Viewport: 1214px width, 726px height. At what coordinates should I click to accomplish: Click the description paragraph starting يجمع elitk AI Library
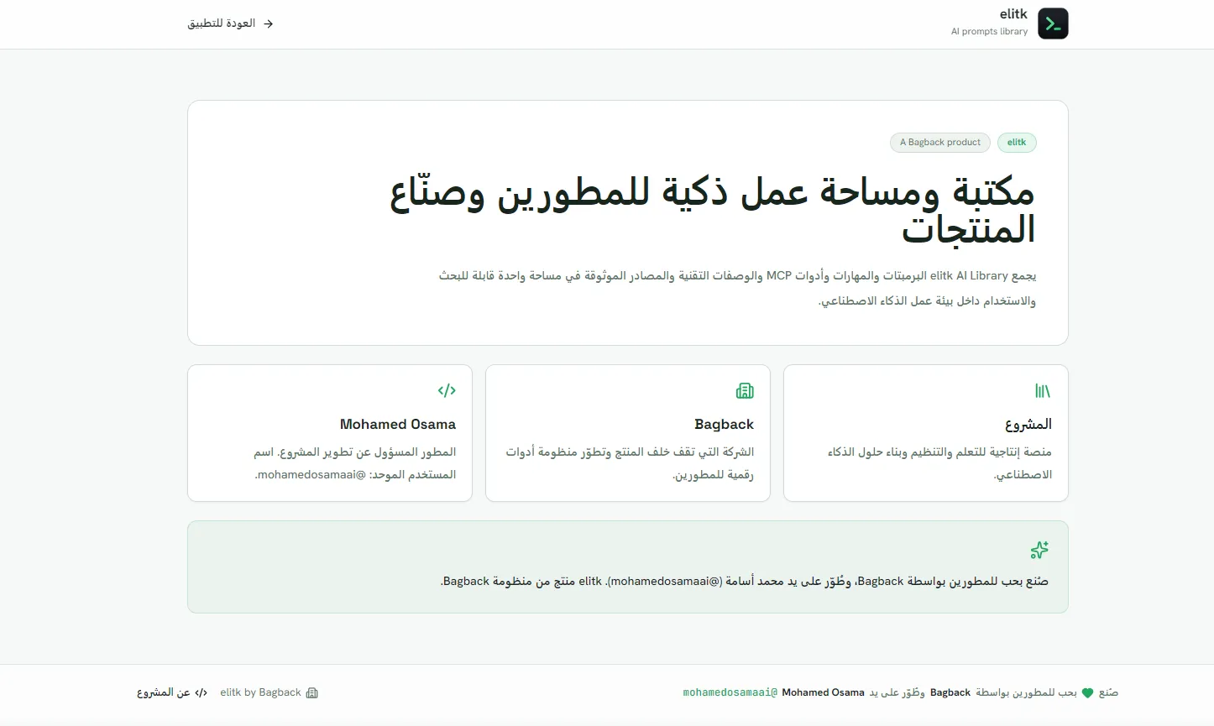coord(737,288)
